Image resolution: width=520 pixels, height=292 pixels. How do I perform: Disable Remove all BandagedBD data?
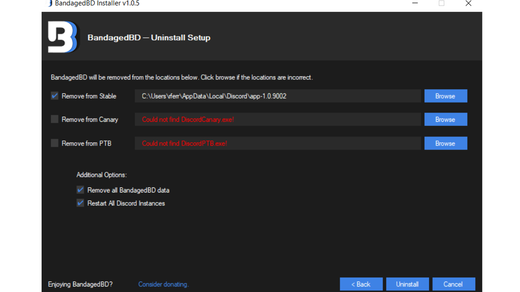point(80,190)
